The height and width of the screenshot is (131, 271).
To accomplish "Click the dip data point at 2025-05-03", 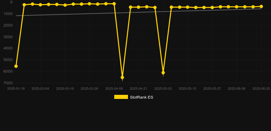I will [x=163, y=73].
